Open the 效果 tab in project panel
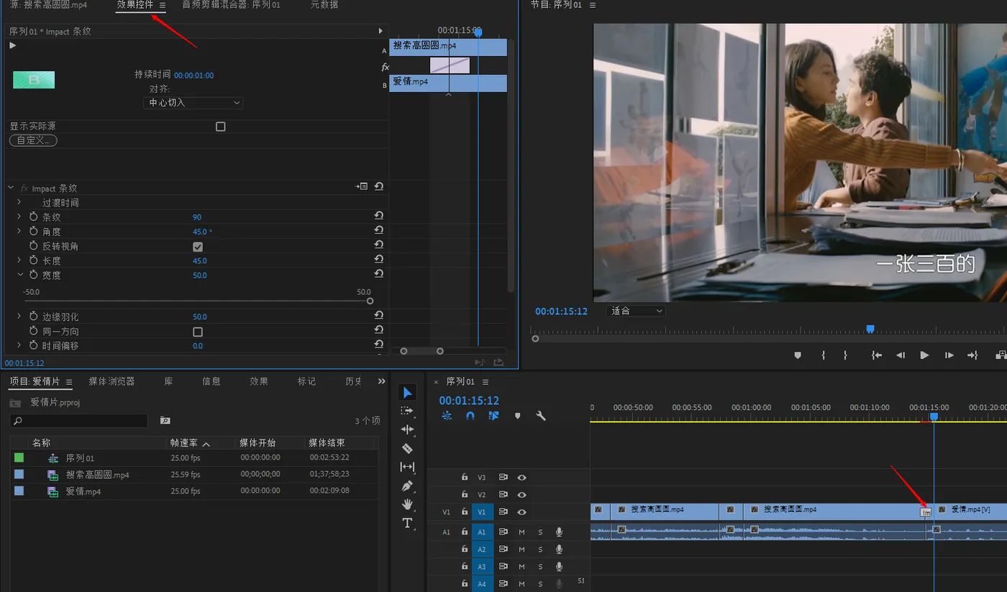The height and width of the screenshot is (592, 1007). [x=259, y=381]
